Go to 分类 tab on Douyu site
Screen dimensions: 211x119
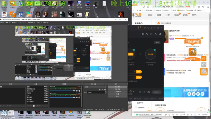[x=167, y=15]
